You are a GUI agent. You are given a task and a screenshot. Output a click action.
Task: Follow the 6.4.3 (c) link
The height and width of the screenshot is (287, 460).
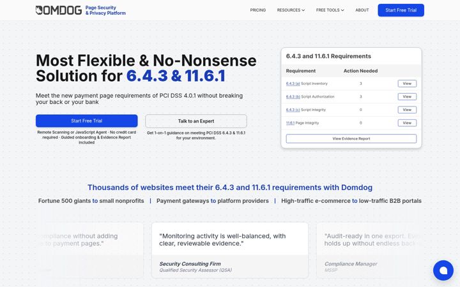coord(293,110)
